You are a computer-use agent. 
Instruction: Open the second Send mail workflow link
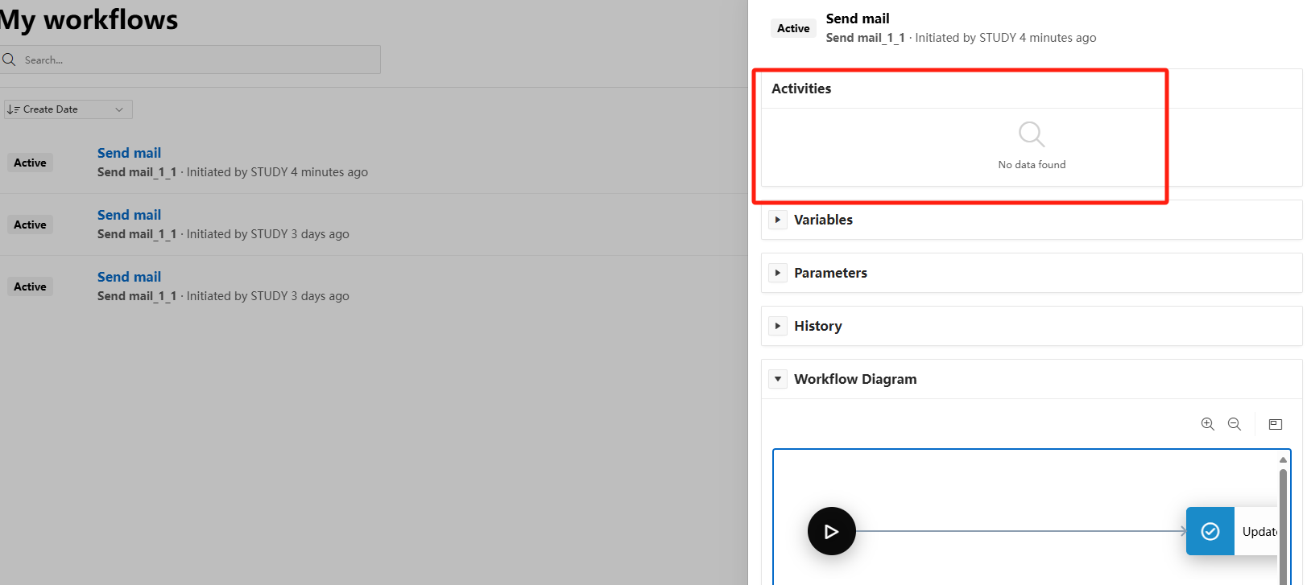pyautogui.click(x=129, y=215)
